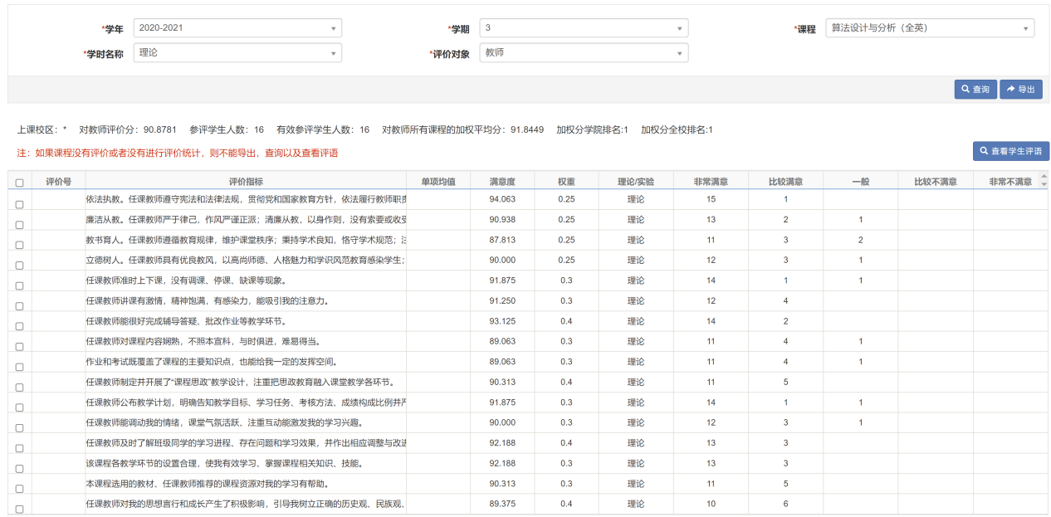1051x517 pixels.
Task: Click satisfaction value 91.250
Action: (502, 300)
